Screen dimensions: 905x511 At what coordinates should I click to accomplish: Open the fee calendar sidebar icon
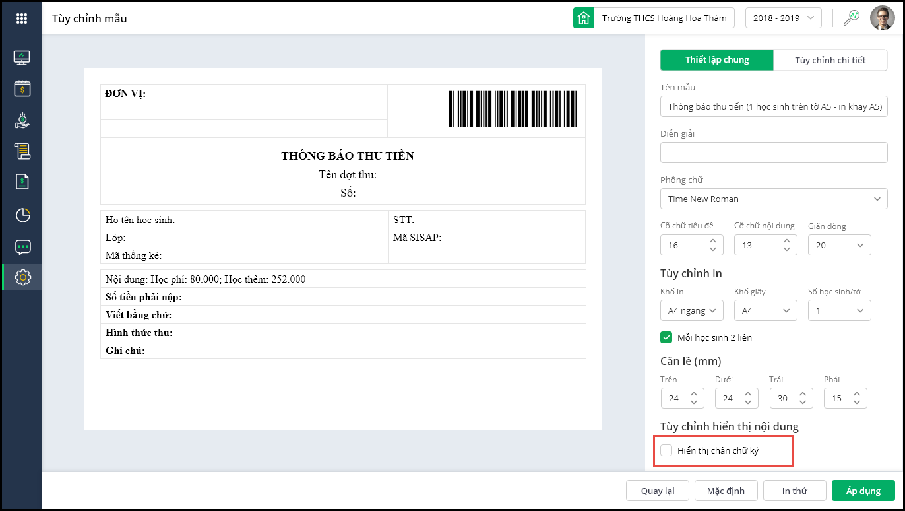[22, 88]
